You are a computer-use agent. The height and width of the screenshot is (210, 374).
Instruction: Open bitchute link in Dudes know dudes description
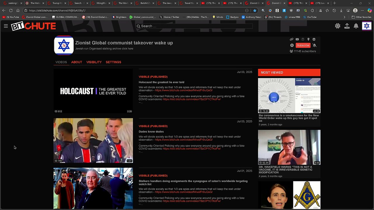183,140
